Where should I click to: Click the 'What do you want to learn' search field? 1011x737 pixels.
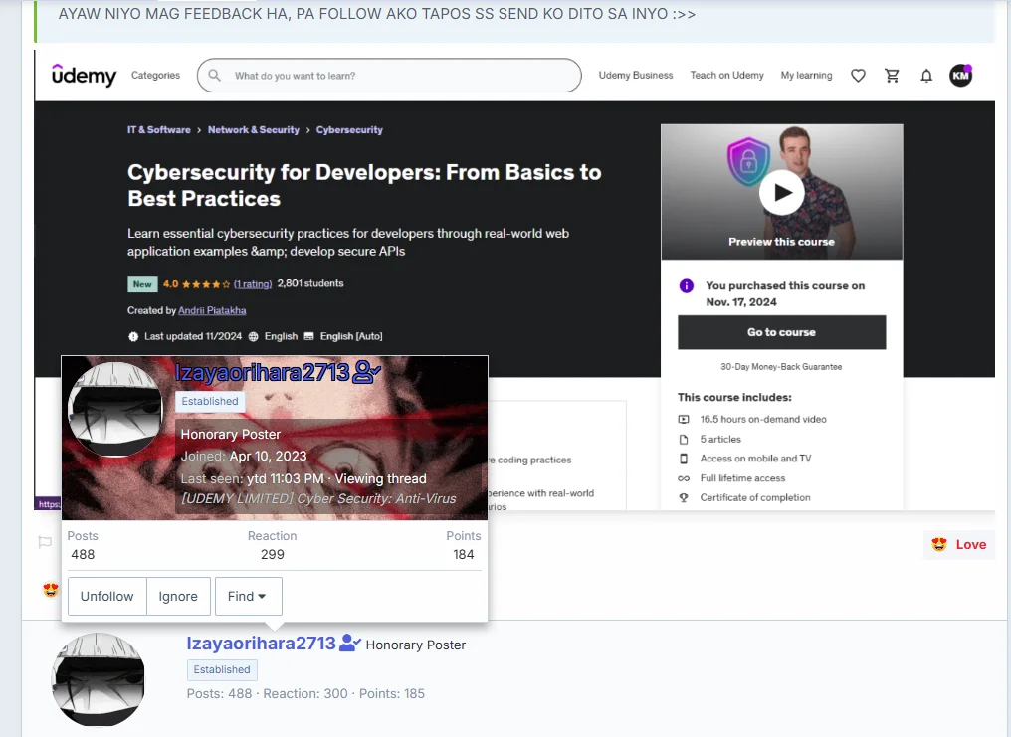click(389, 76)
